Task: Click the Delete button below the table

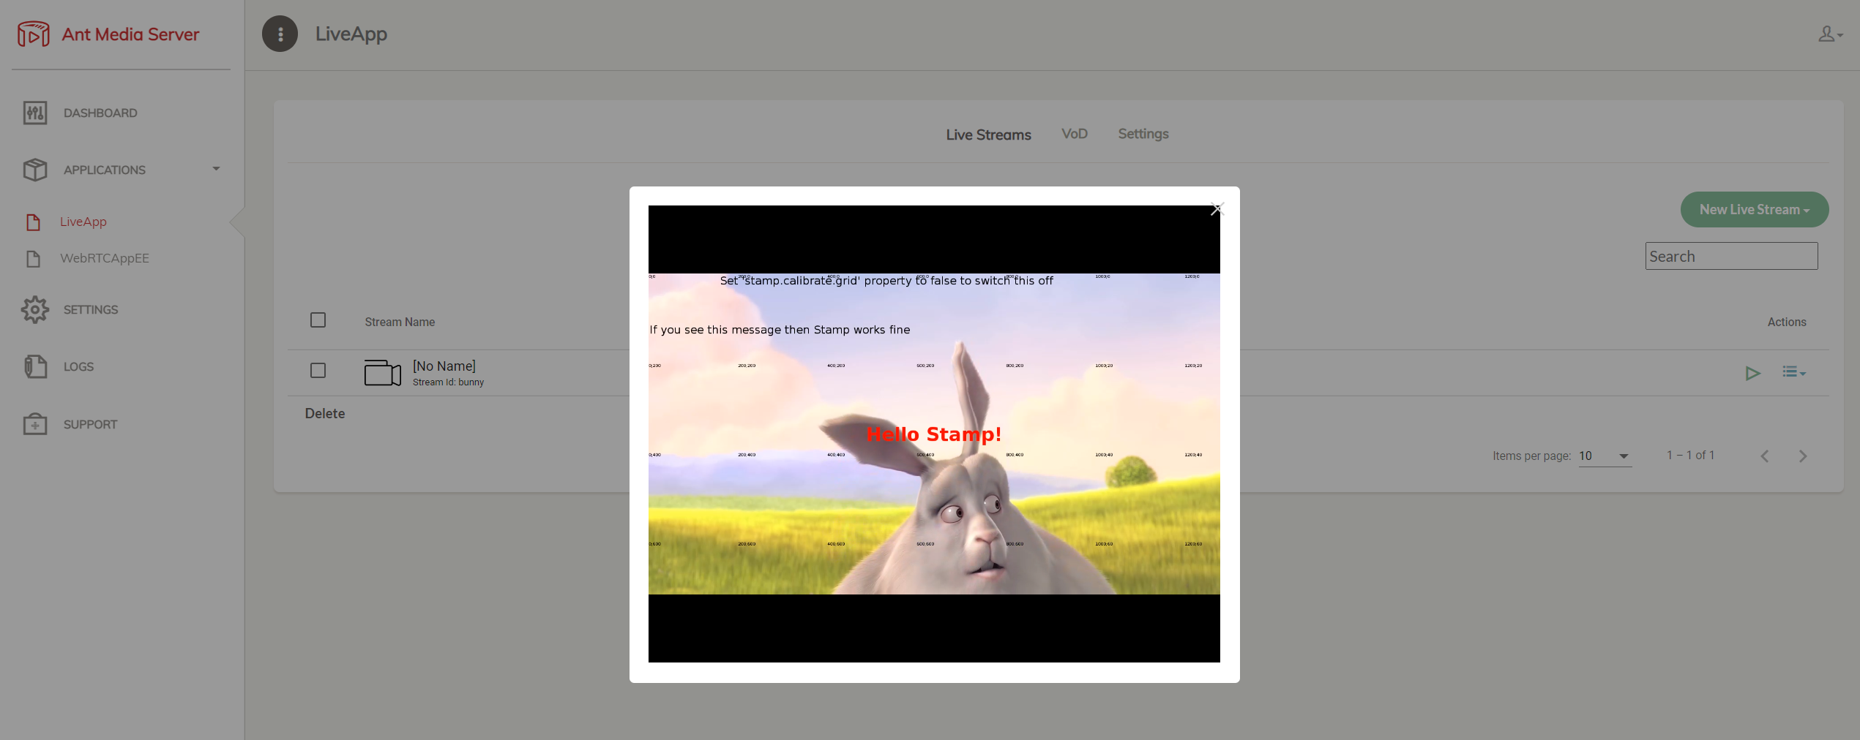Action: coord(324,414)
